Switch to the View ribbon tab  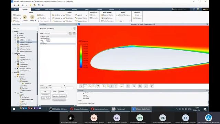[x=87, y=9]
